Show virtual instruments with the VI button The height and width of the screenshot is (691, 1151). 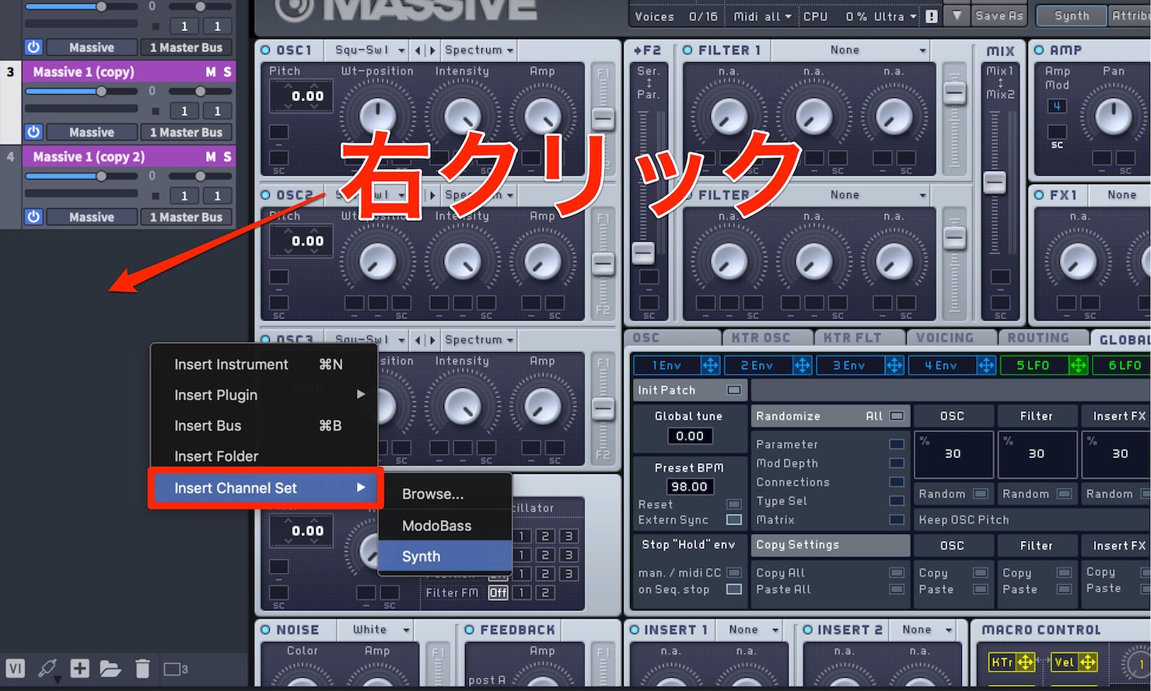pyautogui.click(x=16, y=668)
